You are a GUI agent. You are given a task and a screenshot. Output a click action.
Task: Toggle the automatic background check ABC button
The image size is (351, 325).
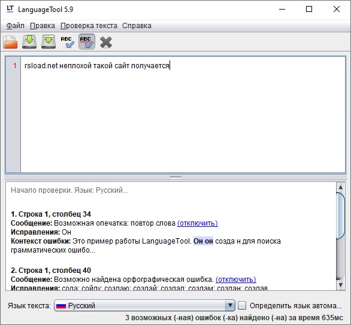(x=87, y=42)
